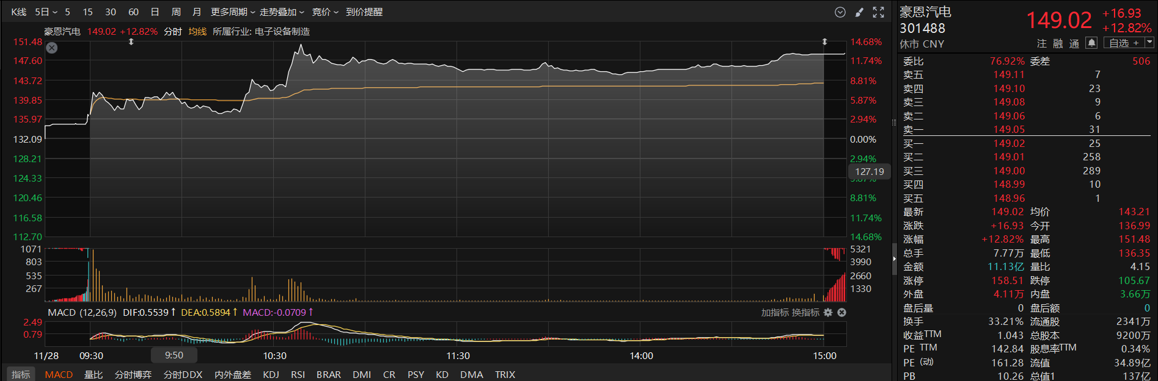Open MACD indicator settings gear
This screenshot has height=381, width=1158.
[x=828, y=312]
